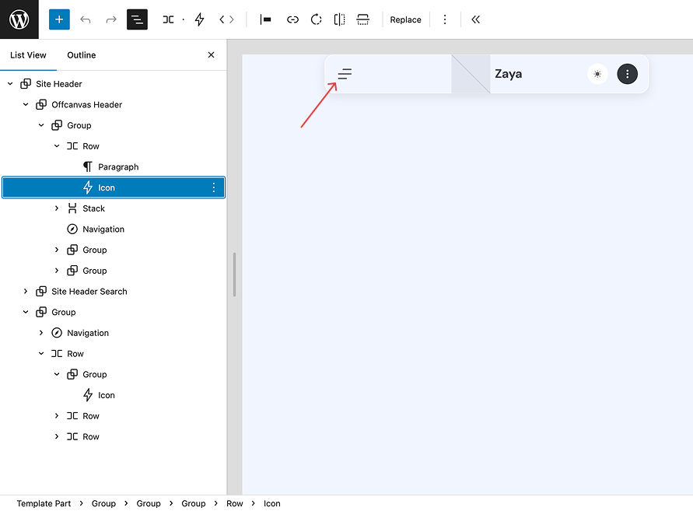Collapse the Offcanvas Header item
693x511 pixels.
[x=26, y=104]
